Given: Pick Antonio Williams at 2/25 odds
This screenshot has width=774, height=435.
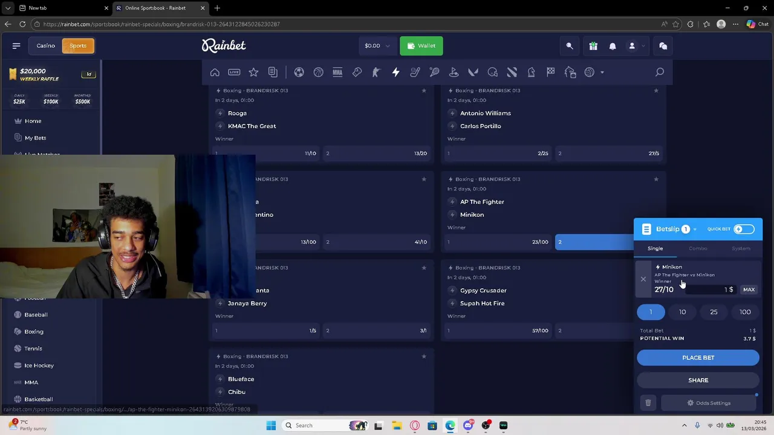Looking at the screenshot, I should pyautogui.click(x=498, y=153).
